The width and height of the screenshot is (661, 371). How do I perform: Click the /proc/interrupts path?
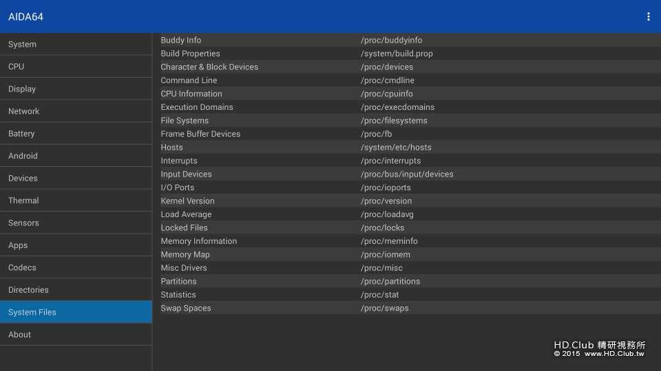pos(390,161)
